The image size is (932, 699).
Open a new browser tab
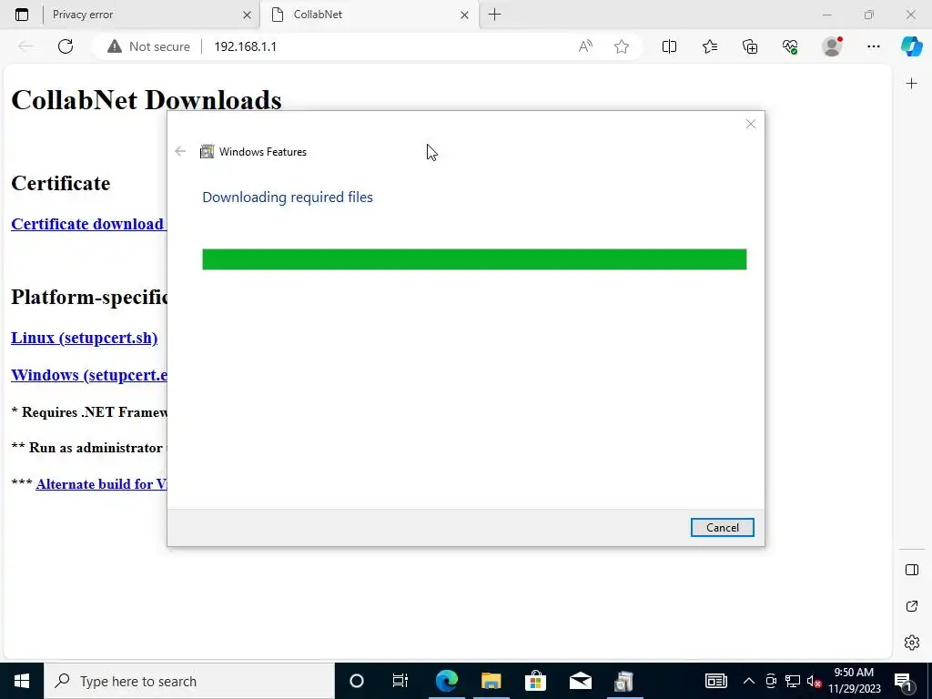[494, 15]
